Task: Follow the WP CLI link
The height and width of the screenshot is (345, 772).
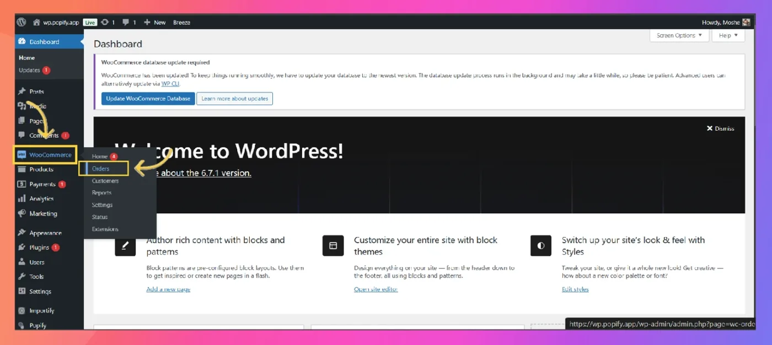Action: coord(170,84)
